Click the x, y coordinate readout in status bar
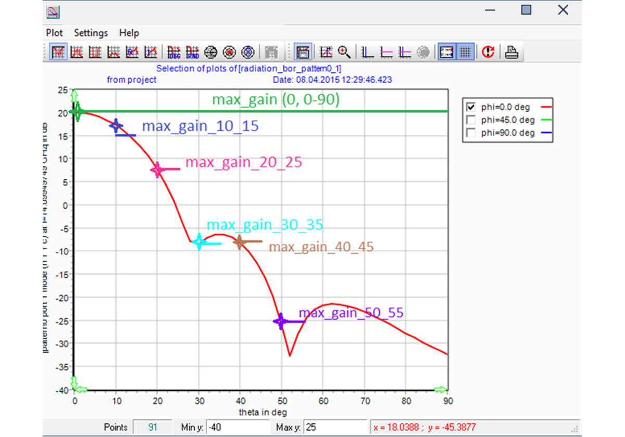Viewport: 625px width, 437px height. (425, 427)
